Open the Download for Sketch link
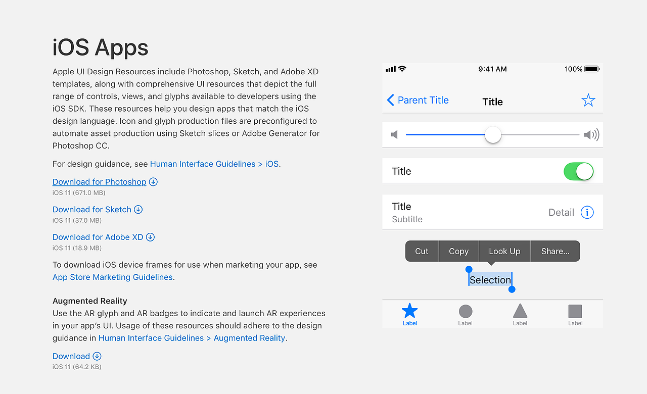This screenshot has height=394, width=647. (92, 209)
